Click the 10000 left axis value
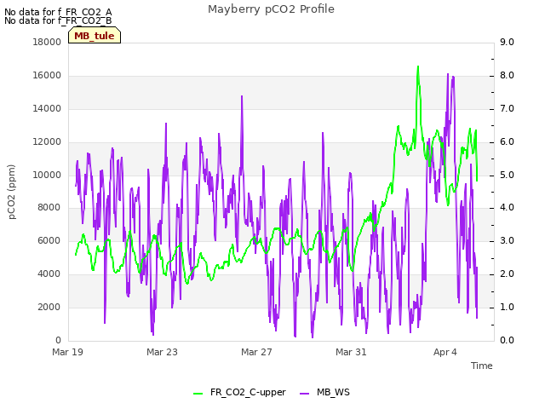Image resolution: width=545 pixels, height=409 pixels. 47,175
